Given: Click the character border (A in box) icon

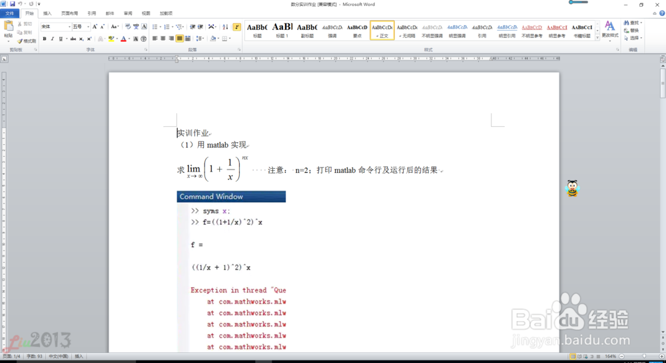Looking at the screenshot, I should click(x=144, y=27).
